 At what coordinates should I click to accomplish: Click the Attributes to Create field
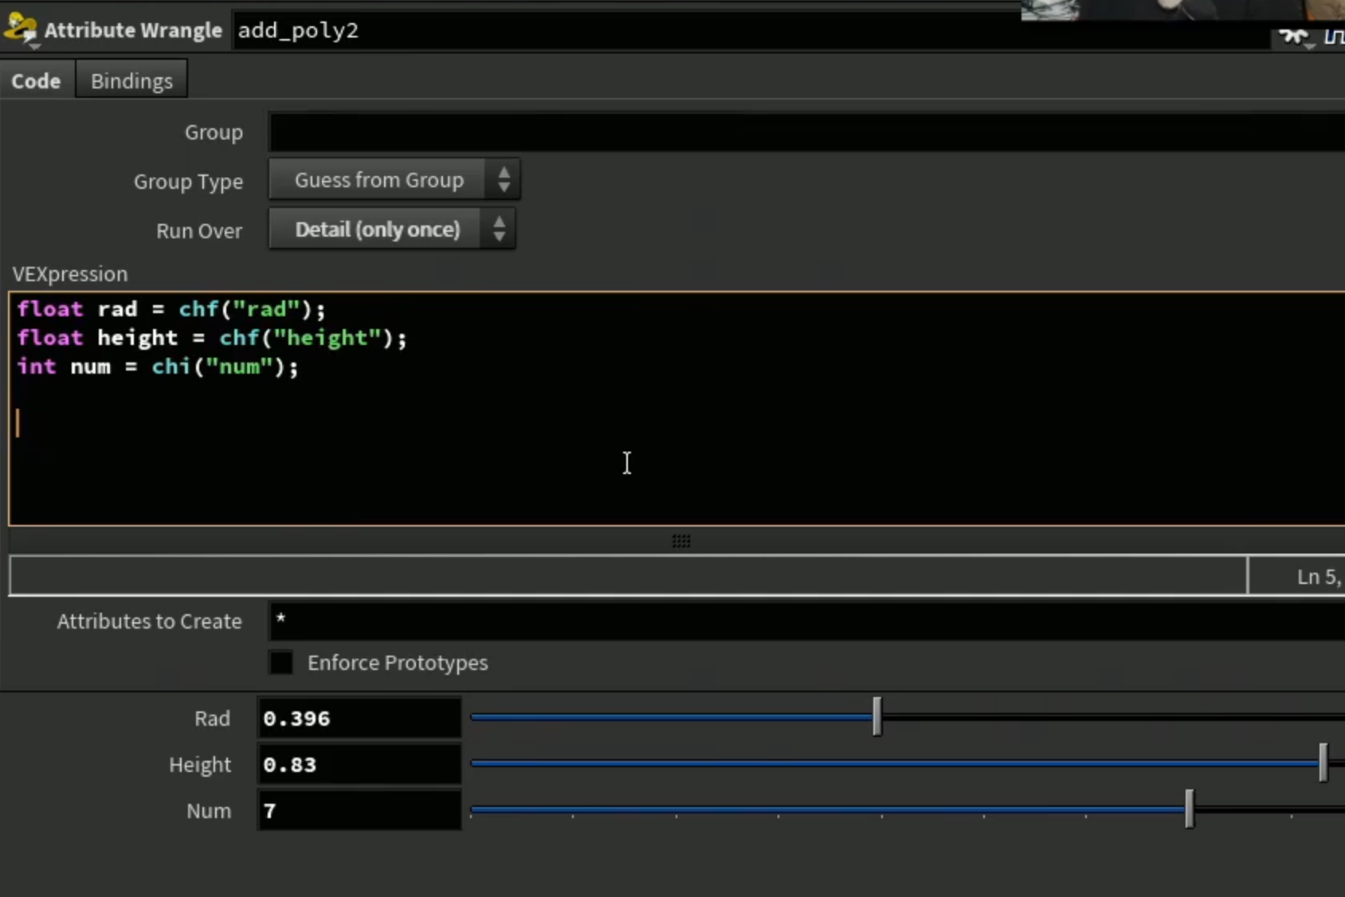pos(806,621)
